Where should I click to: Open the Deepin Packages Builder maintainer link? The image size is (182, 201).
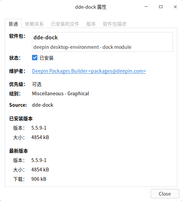(x=89, y=71)
